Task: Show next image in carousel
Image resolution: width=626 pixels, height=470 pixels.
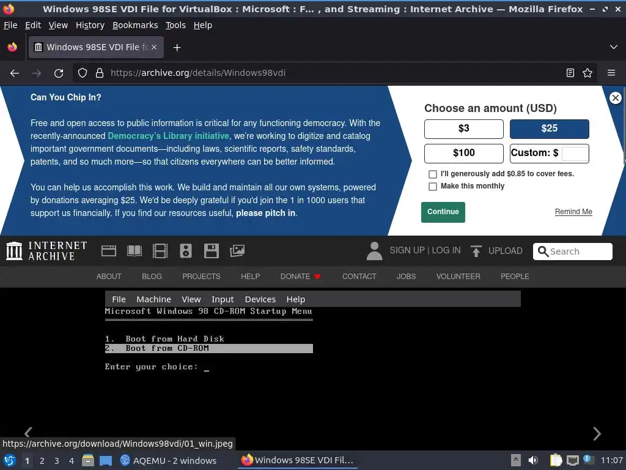Action: click(x=597, y=434)
